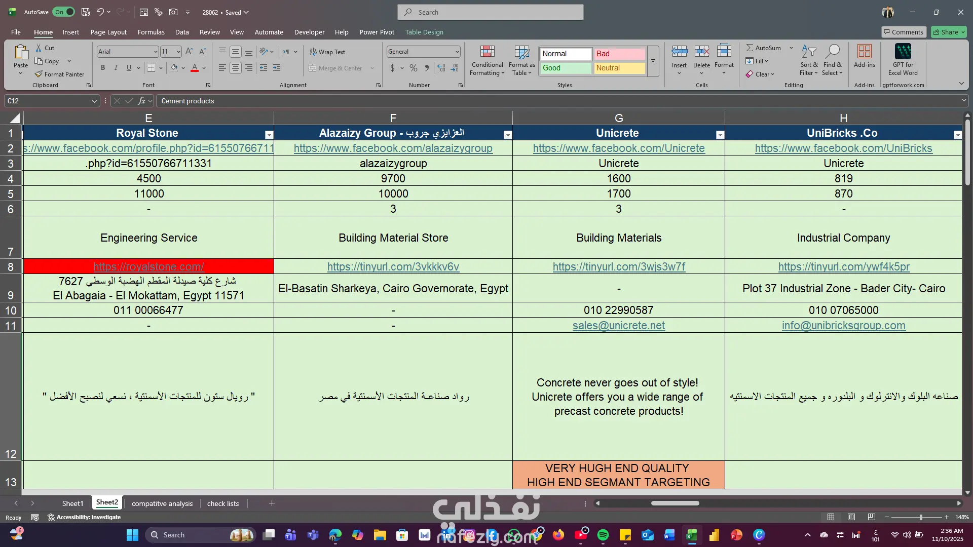Image resolution: width=973 pixels, height=547 pixels.
Task: Open the Formulas ribbon tab
Action: (151, 32)
